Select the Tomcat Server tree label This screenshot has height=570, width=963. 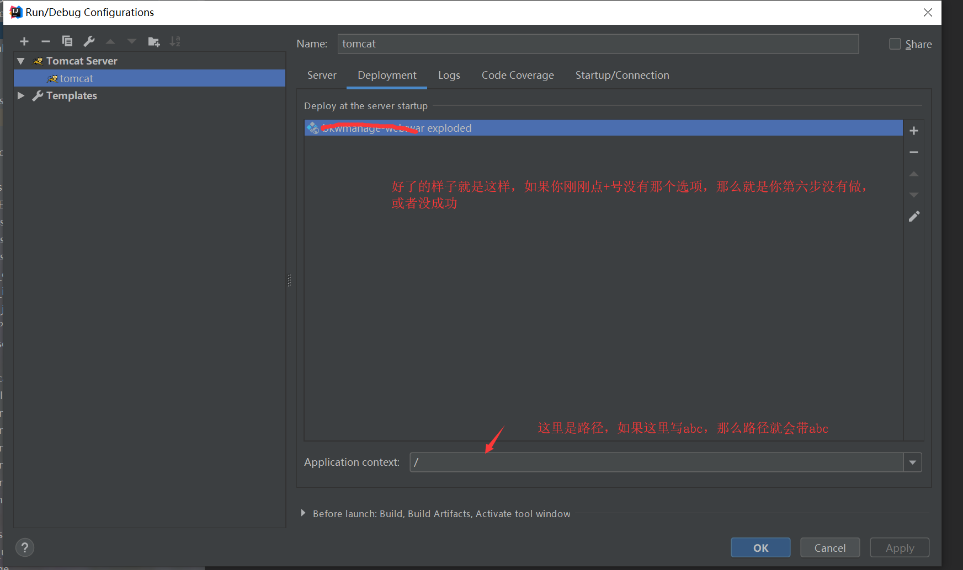(82, 61)
